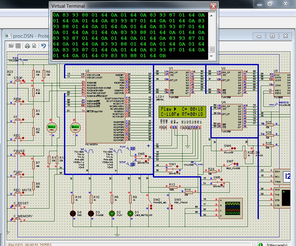
Task: Click the PAUSED simulation time status text
Action: [30, 244]
